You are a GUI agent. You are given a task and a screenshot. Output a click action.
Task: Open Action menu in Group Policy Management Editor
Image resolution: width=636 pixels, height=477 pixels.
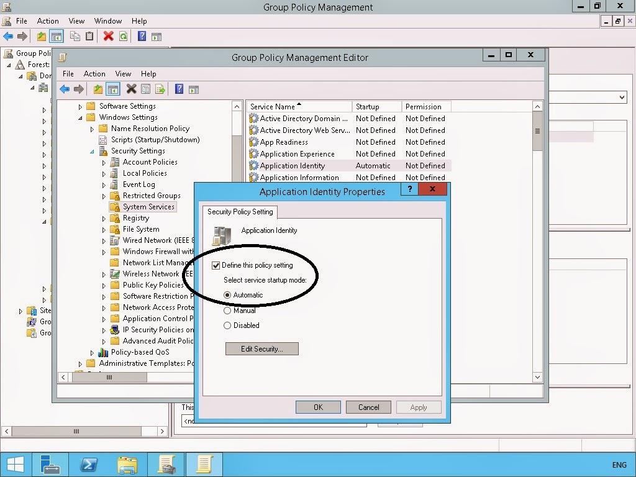point(94,74)
